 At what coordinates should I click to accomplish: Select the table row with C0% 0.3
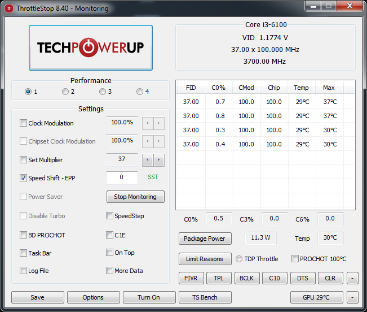point(266,130)
